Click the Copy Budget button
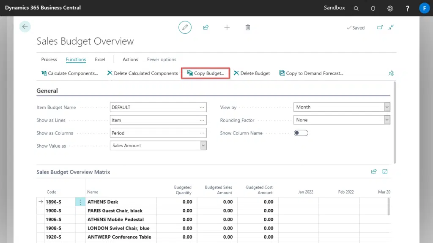Screen dimensions: 433x243 click(206, 73)
